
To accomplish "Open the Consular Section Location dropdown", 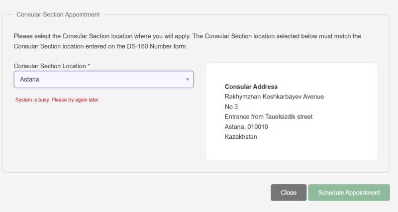I will (x=103, y=79).
